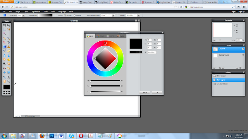Click Cancel in Color selector
This screenshot has height=139, width=248.
(x=145, y=93)
